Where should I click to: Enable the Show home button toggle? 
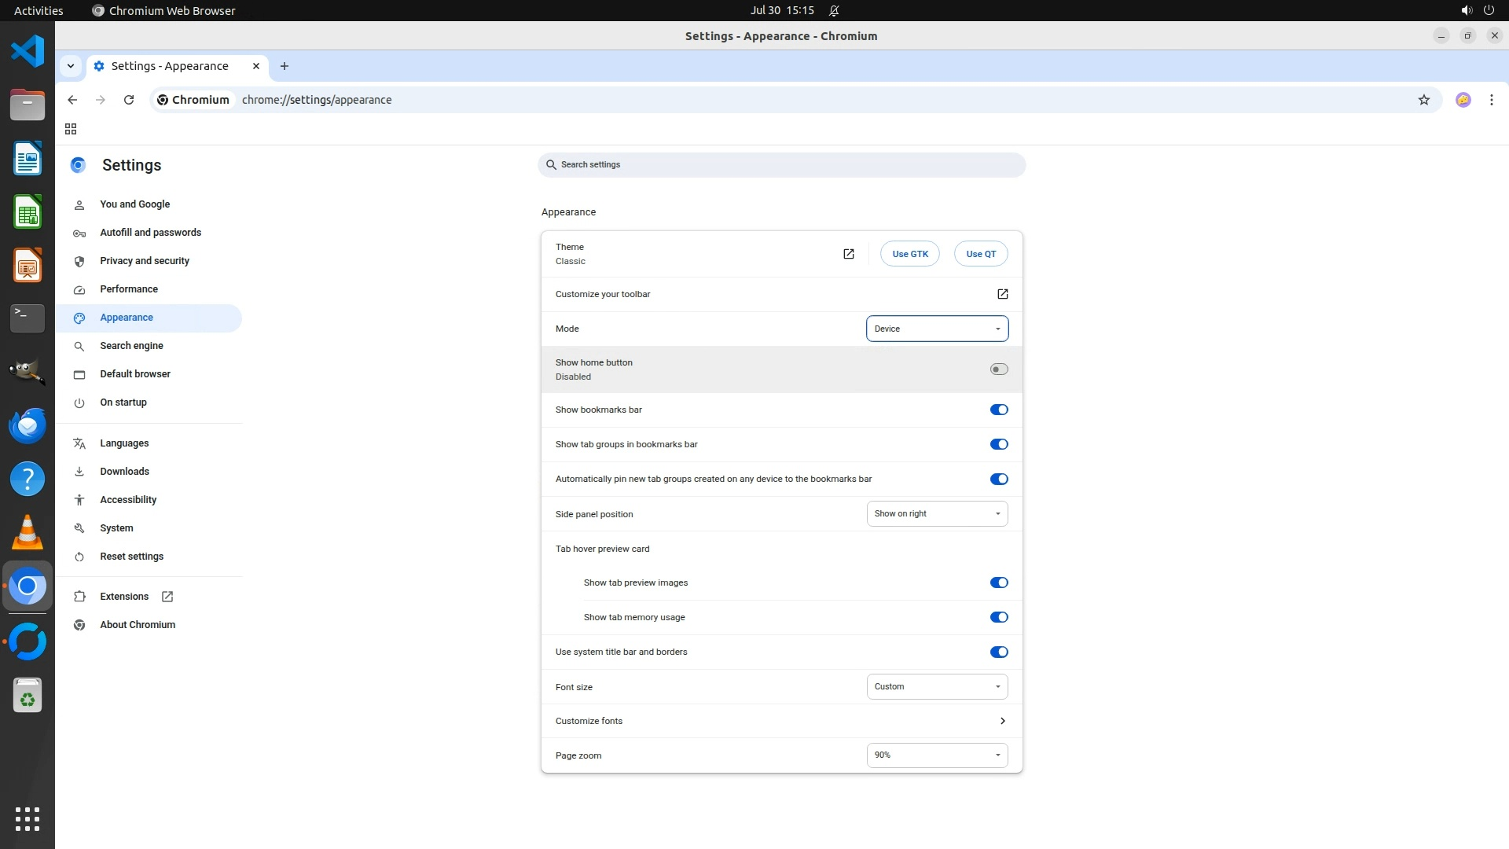998,369
